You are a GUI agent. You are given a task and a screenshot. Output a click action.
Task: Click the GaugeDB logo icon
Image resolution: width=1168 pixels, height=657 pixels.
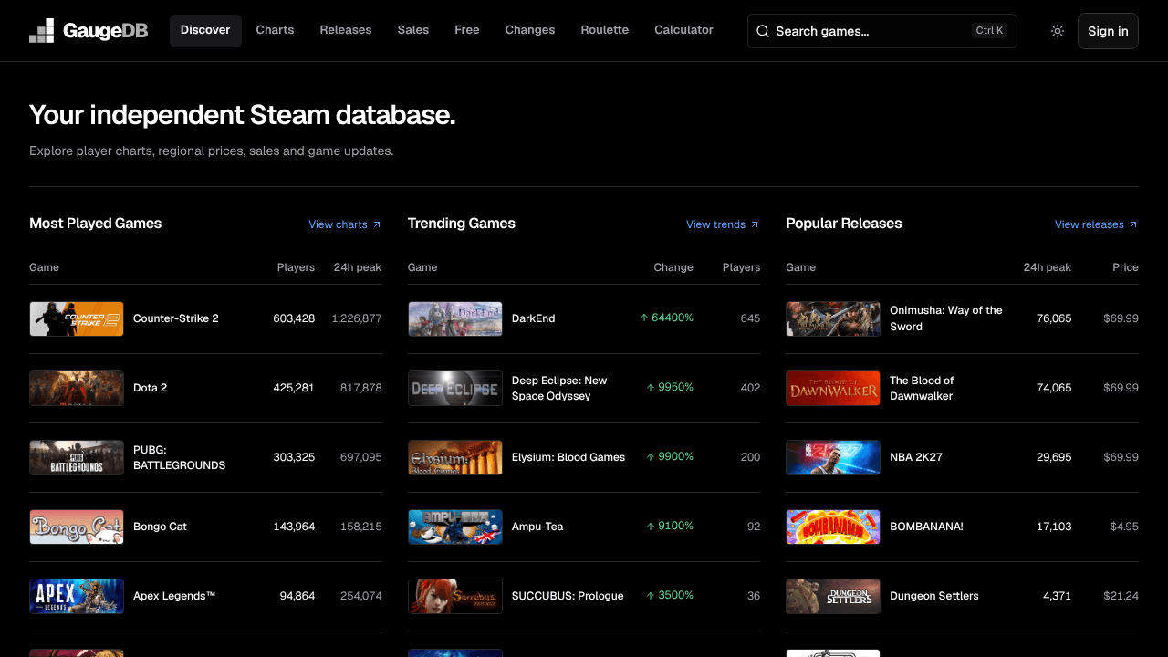(x=42, y=31)
